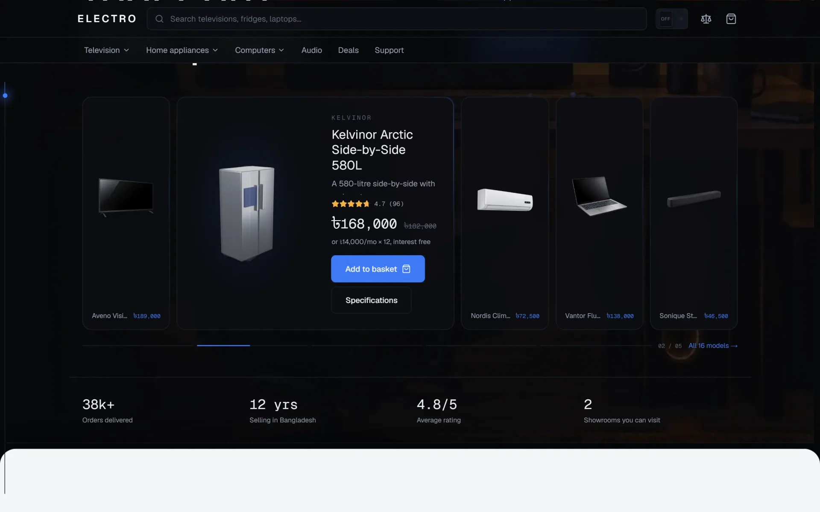Click the Kelvinor Arctic Side-by-Side 580L title
This screenshot has width=820, height=512.
(372, 150)
